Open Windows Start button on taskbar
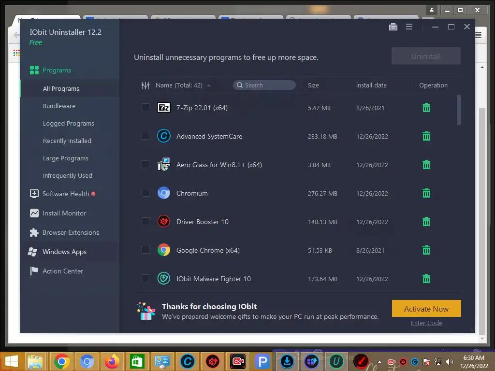 [x=12, y=361]
